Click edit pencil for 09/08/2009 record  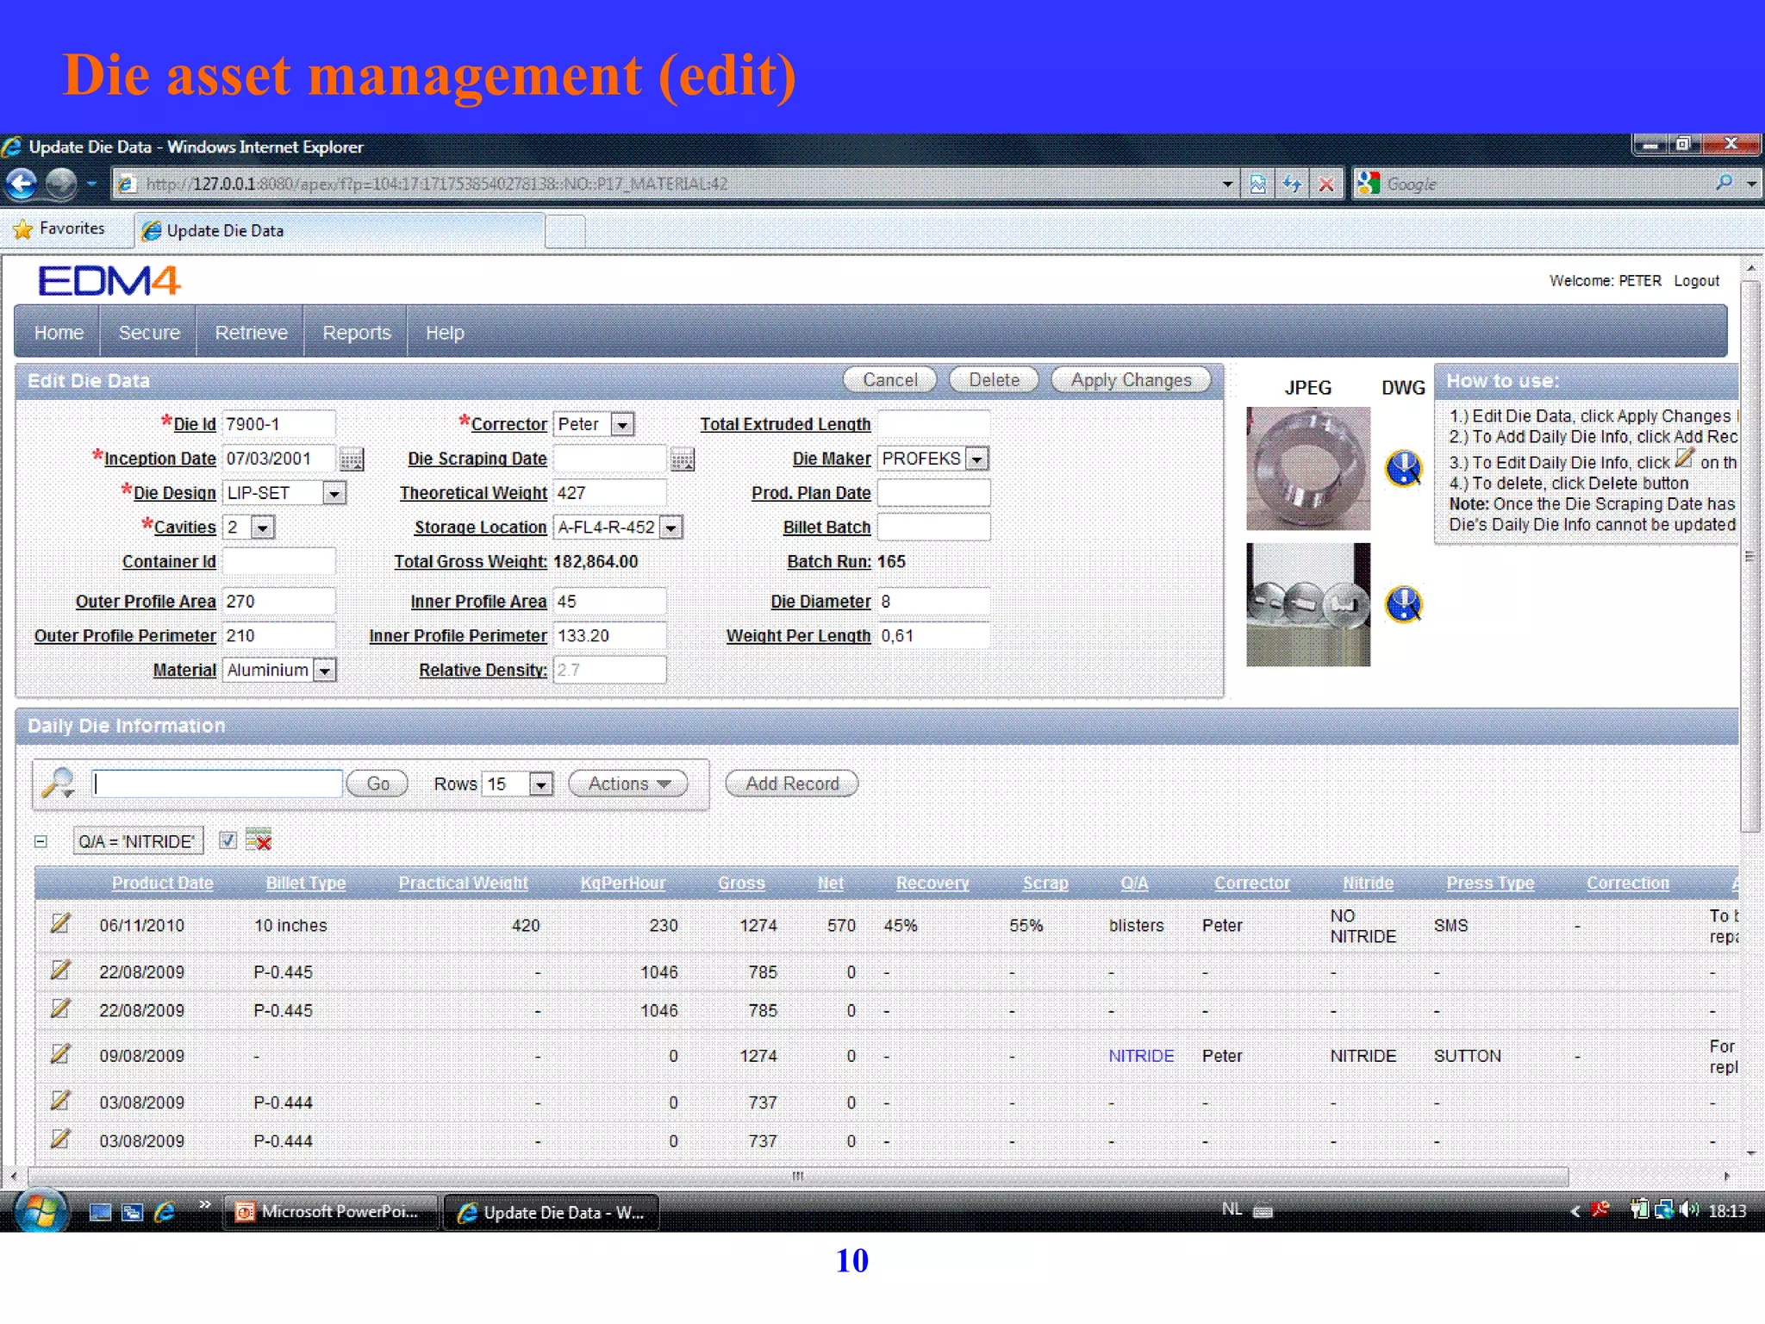59,1053
